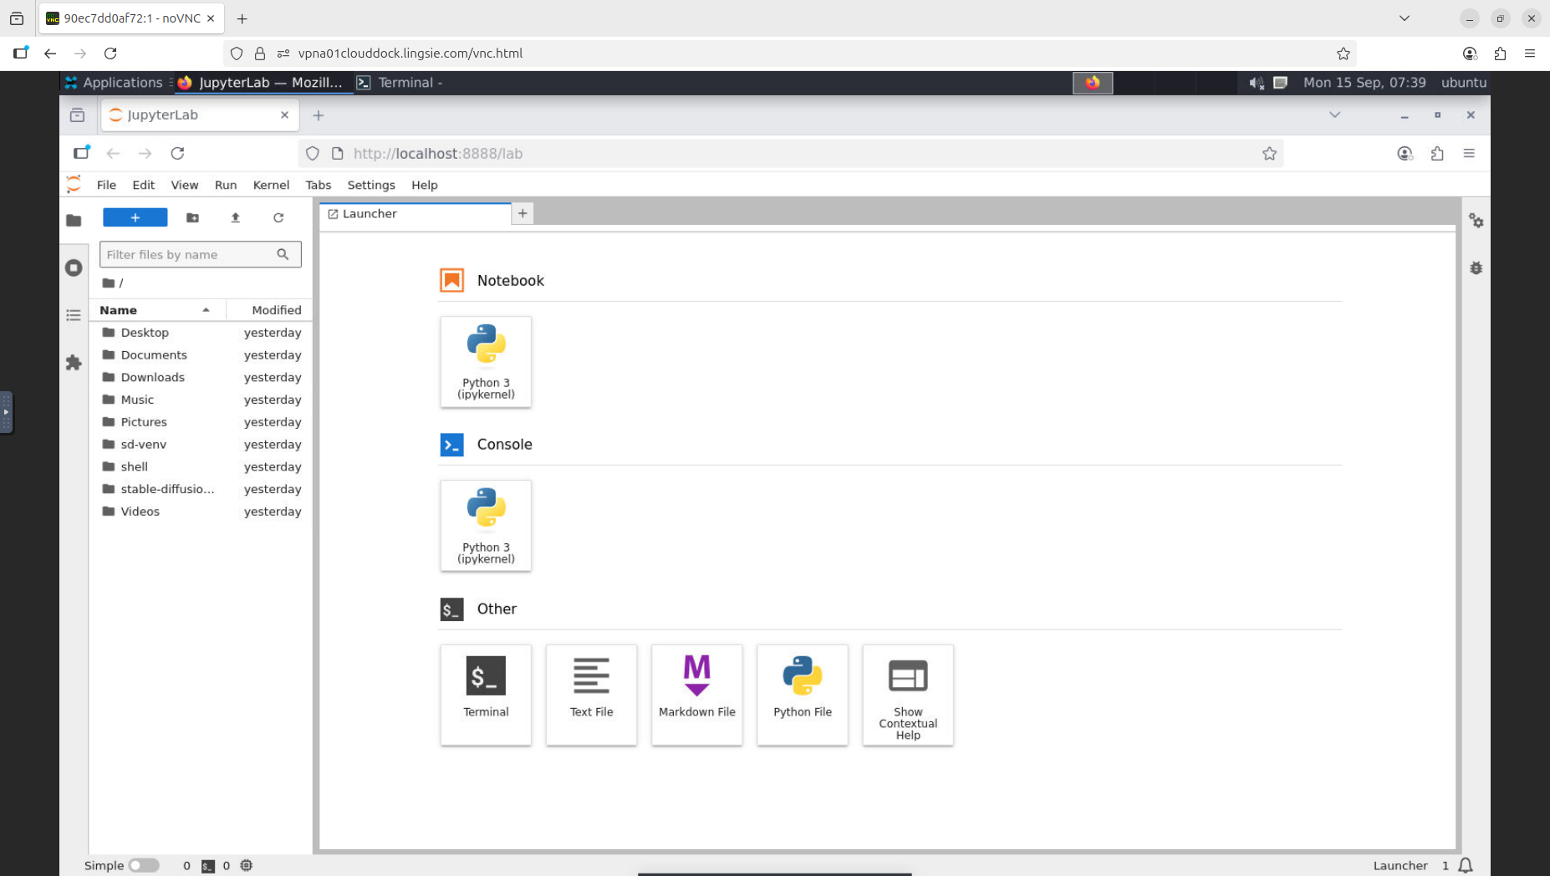Screen dimensions: 1550x876
Task: Click the Filter files by name field
Action: pyautogui.click(x=190, y=254)
